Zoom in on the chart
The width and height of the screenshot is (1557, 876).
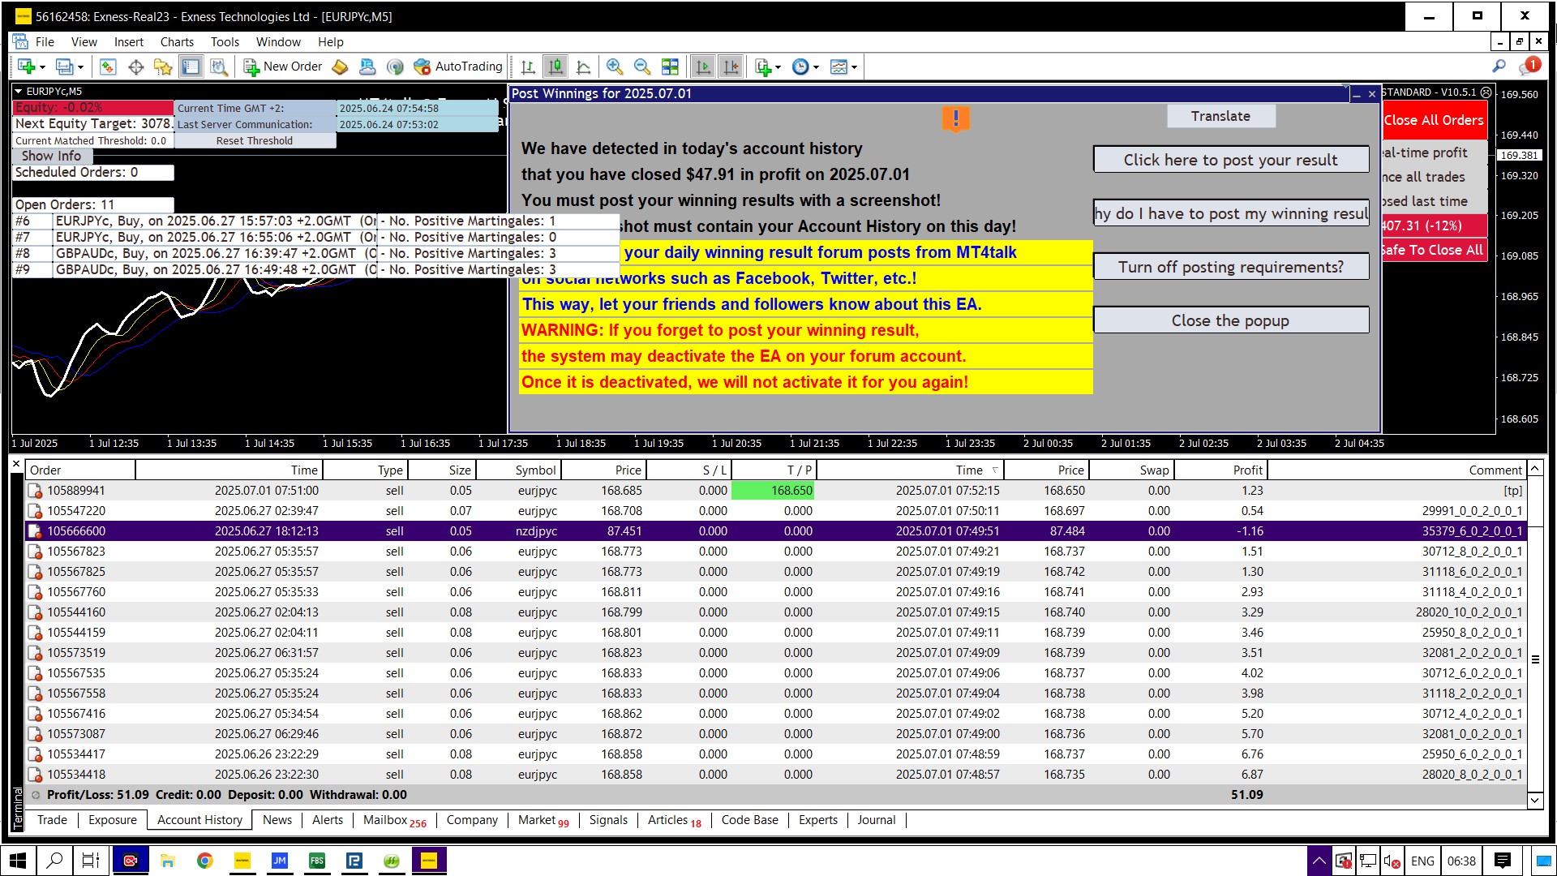click(615, 67)
